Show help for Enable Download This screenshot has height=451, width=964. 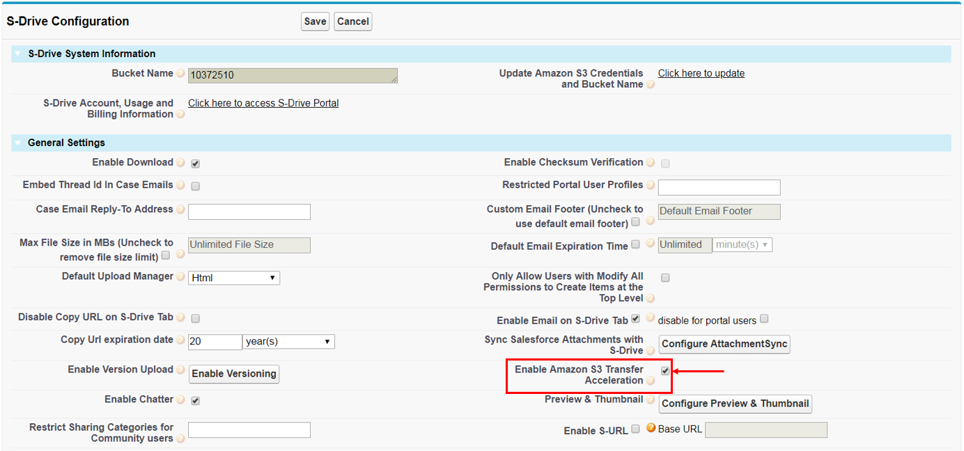point(180,163)
